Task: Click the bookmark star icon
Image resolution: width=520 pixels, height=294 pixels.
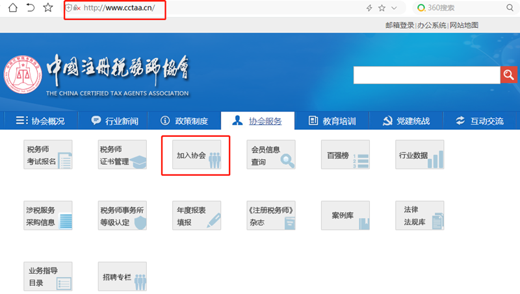Action: (48, 8)
